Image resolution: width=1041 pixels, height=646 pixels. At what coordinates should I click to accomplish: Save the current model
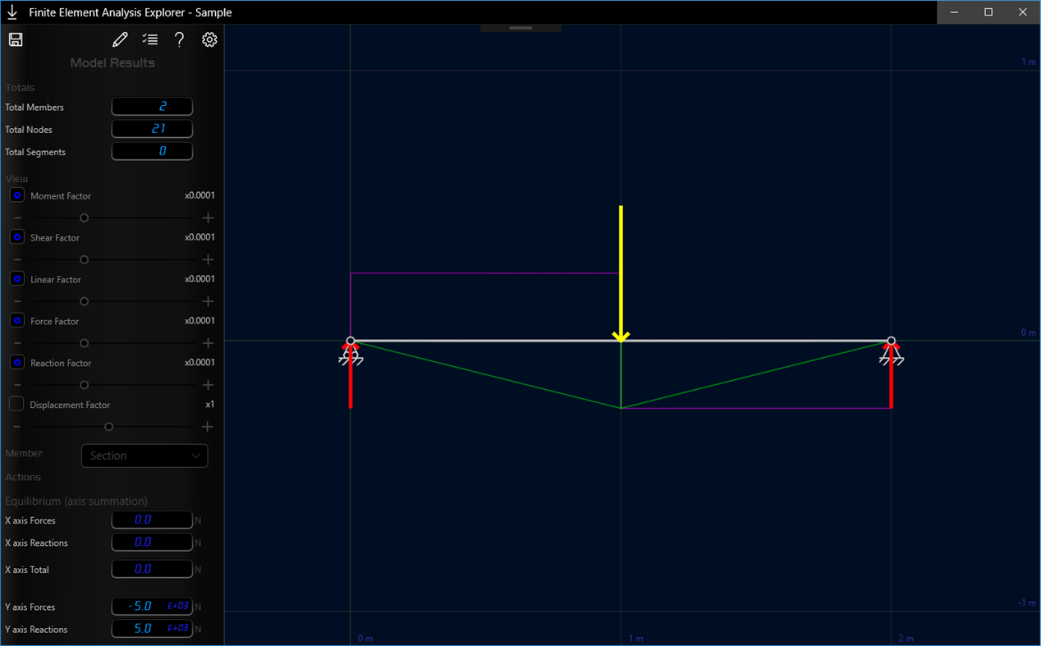click(x=15, y=39)
